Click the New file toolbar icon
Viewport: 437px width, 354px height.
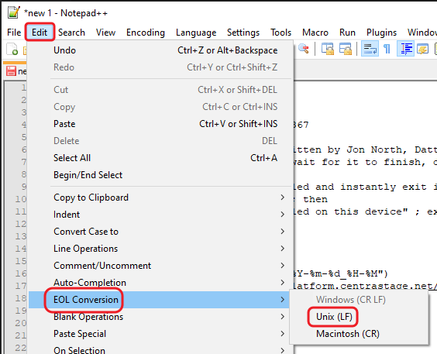[12, 50]
